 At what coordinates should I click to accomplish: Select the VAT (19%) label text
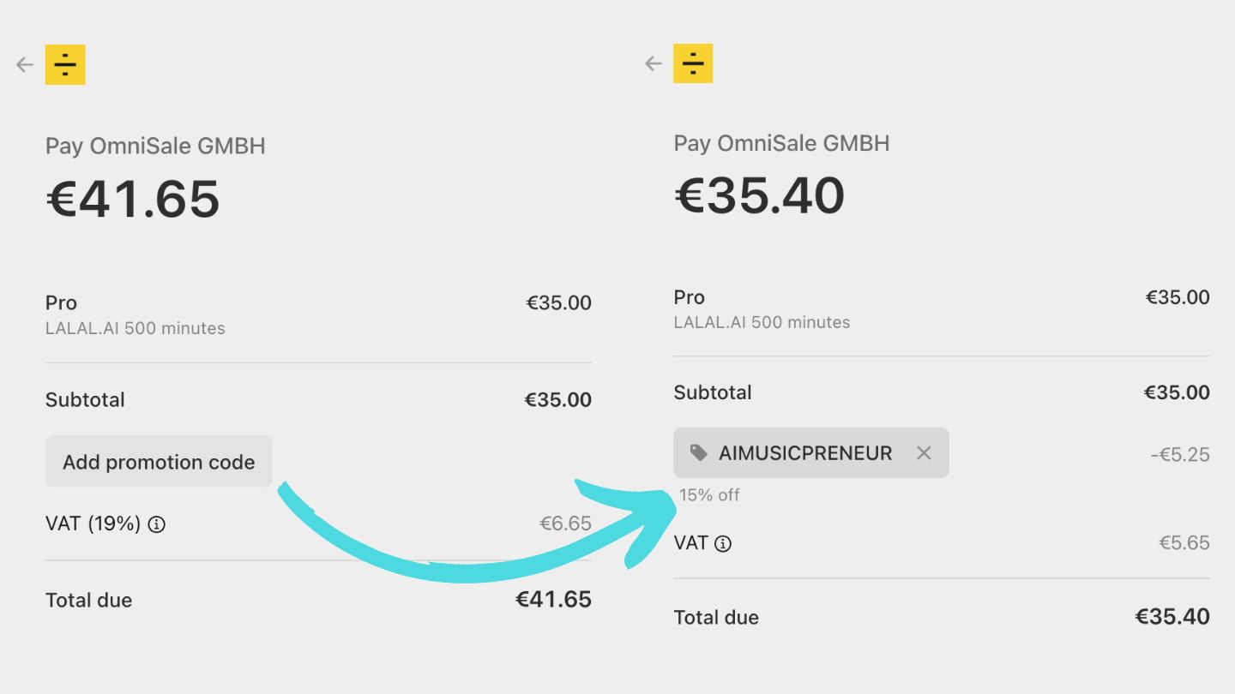[93, 523]
